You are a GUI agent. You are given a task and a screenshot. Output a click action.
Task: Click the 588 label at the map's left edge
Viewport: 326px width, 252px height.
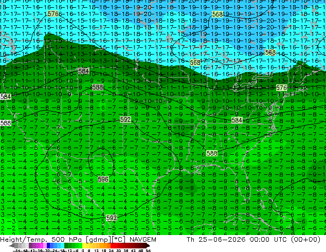[x=6, y=123]
